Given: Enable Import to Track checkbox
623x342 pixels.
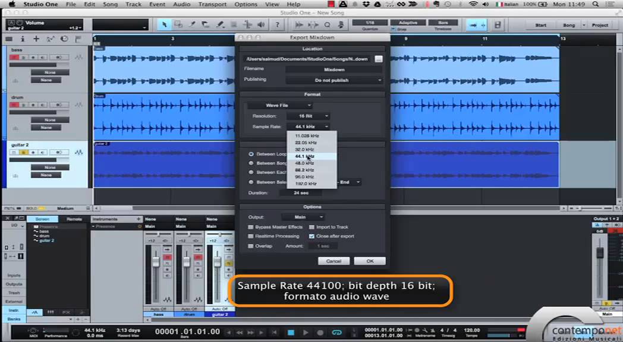Looking at the screenshot, I should coord(311,227).
